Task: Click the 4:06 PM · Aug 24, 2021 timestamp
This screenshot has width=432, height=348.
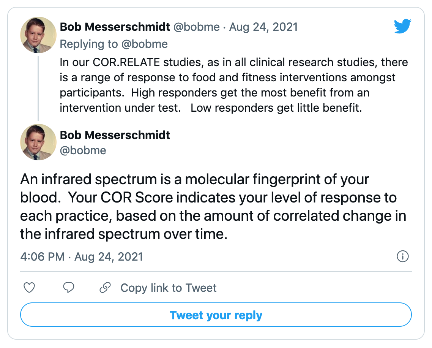Action: (82, 257)
